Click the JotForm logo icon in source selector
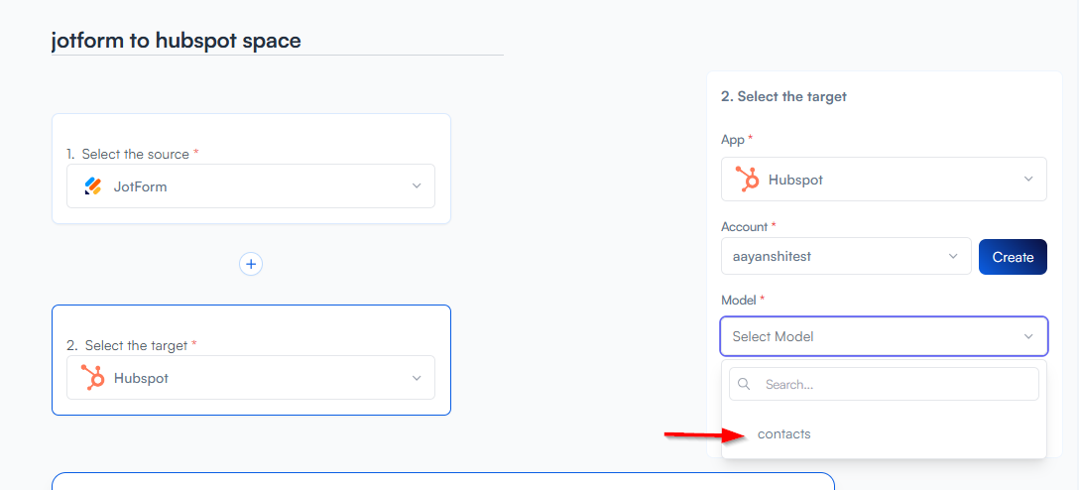This screenshot has height=490, width=1079. click(93, 185)
